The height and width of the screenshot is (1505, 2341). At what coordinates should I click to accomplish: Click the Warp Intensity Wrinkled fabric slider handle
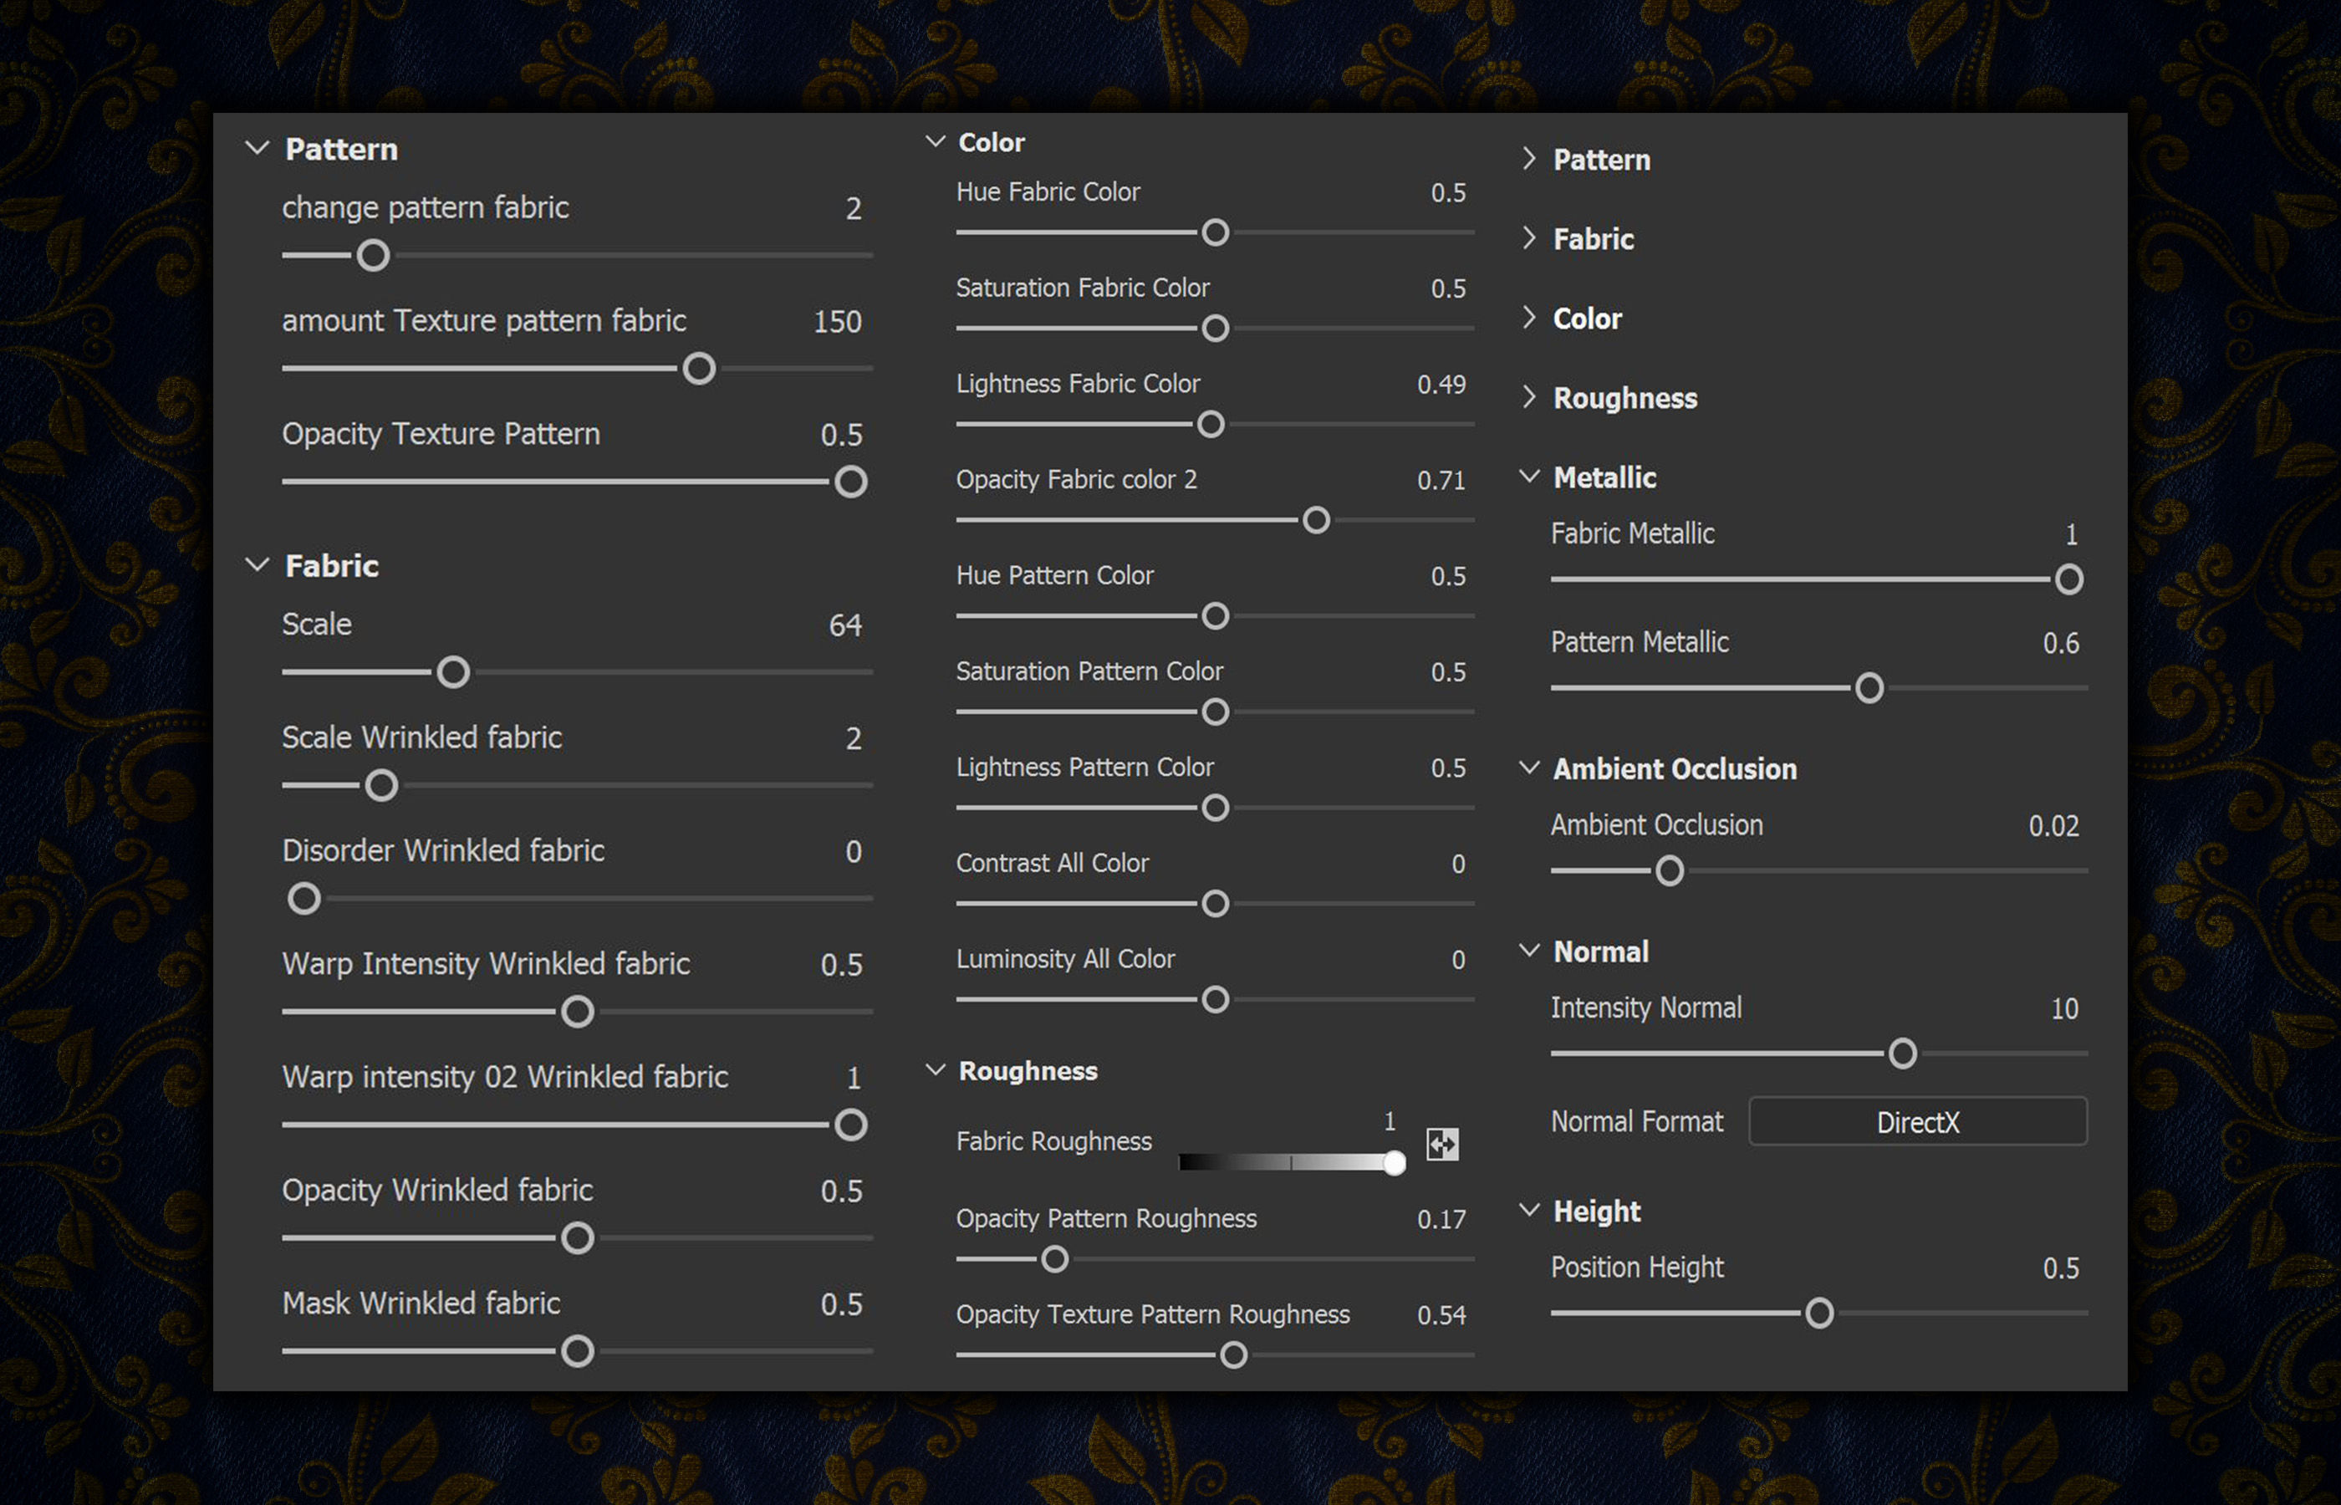(x=578, y=1013)
